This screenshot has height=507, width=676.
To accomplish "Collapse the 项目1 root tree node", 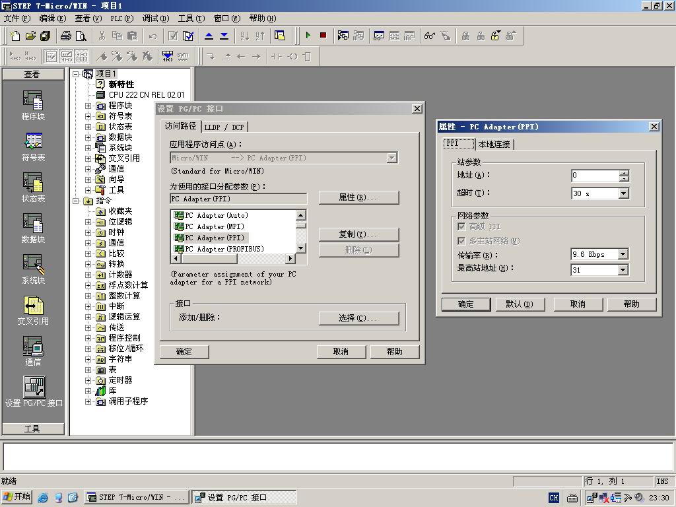I will pyautogui.click(x=76, y=74).
